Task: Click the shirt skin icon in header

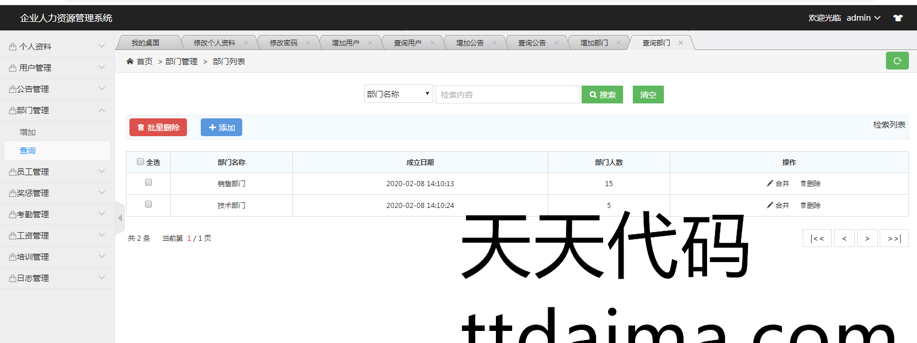Action: click(x=897, y=18)
